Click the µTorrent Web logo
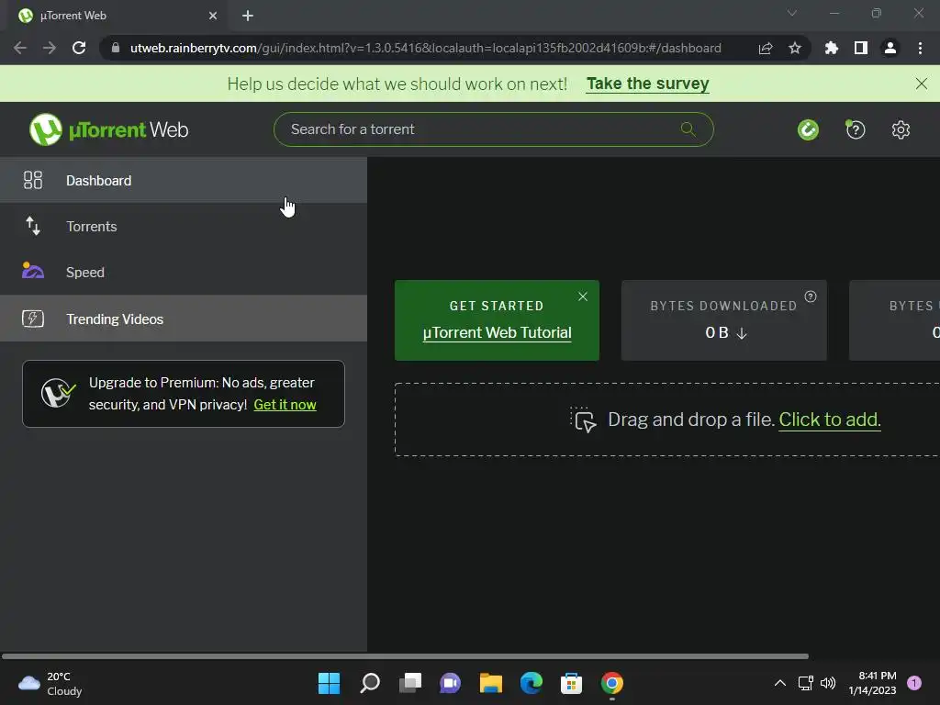The image size is (940, 705). click(x=109, y=129)
